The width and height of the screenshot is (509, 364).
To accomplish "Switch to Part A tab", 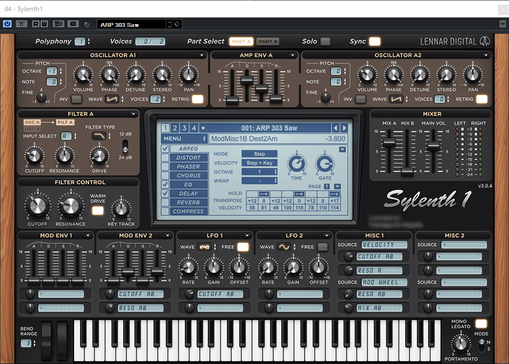I will pyautogui.click(x=241, y=41).
